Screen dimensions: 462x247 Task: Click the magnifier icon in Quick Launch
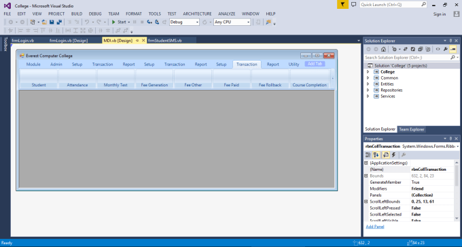click(423, 5)
